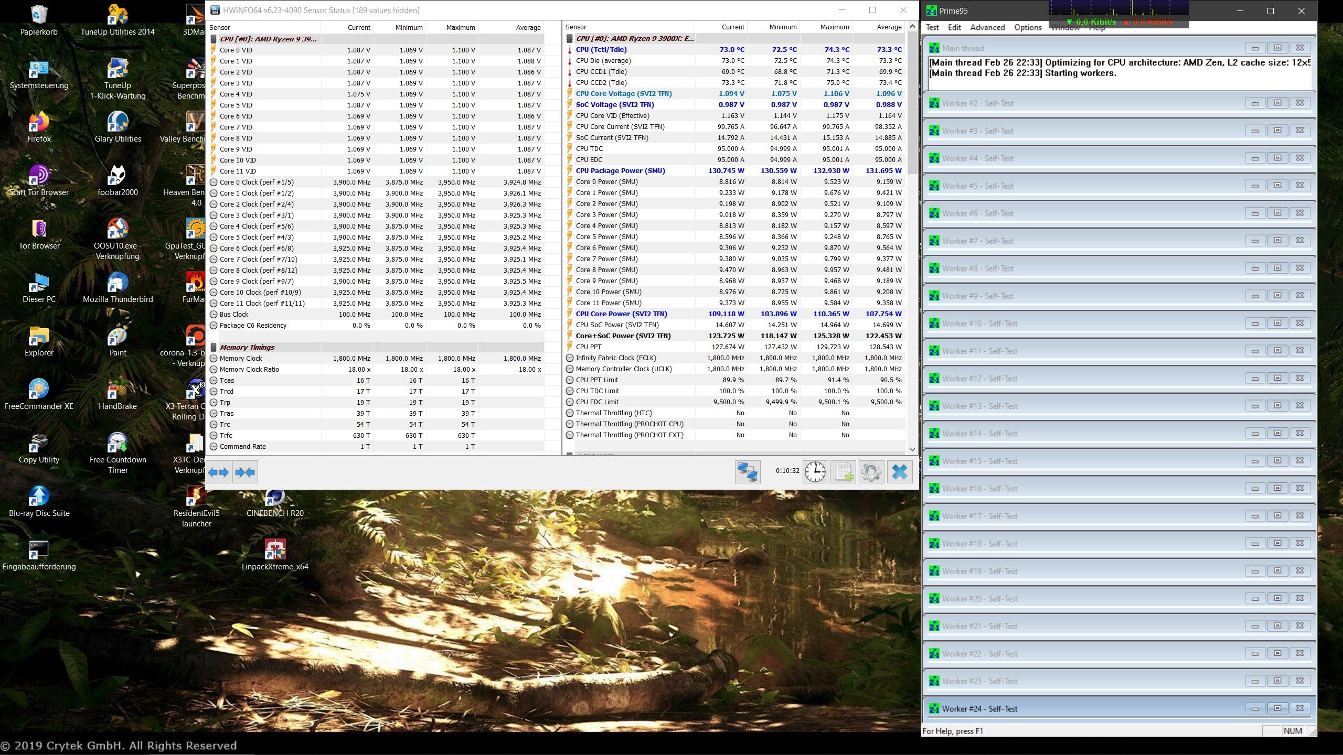Click the Maximum column header in left panel
Viewport: 1343px width, 755px height.
452,27
